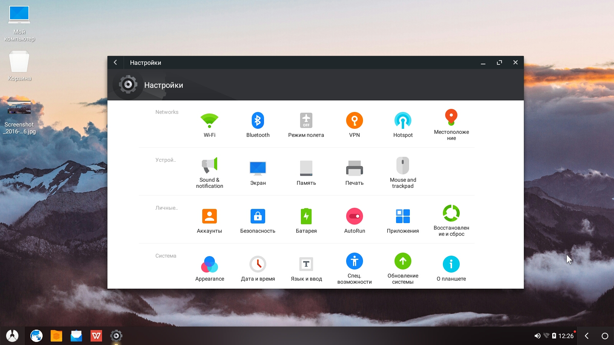Click the Wi-Fi status icon in the tray
Image resolution: width=614 pixels, height=345 pixels.
coord(546,336)
